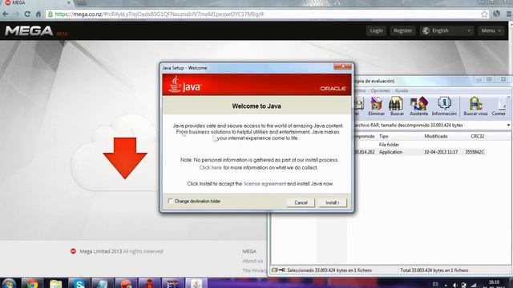This screenshot has width=513, height=288.
Task: Click the Login button on MEGA
Action: [376, 30]
